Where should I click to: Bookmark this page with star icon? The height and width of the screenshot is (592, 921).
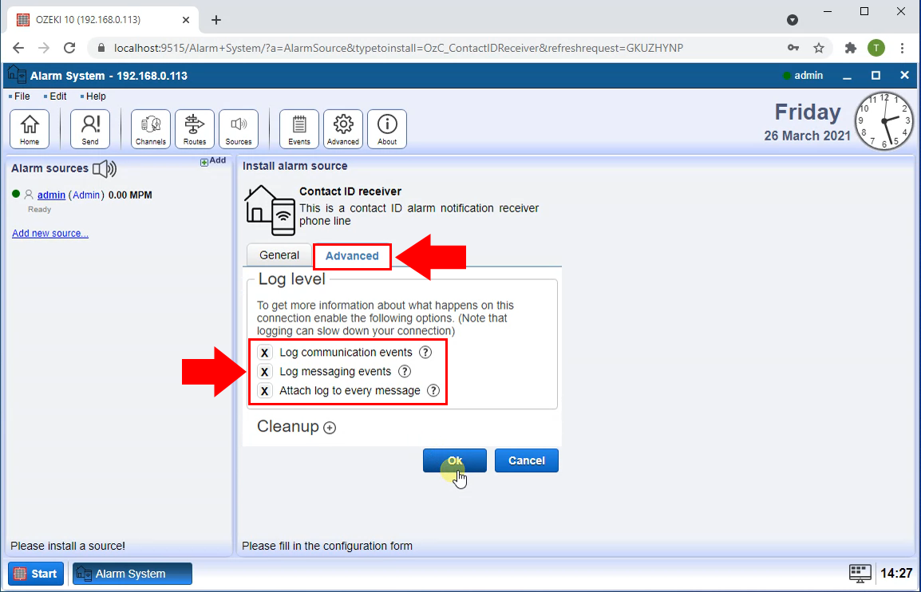818,48
